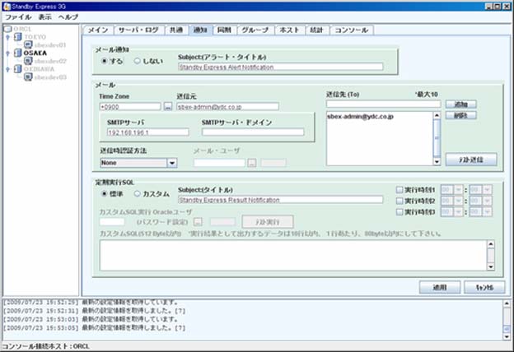Click the Time Zone input field
The width and height of the screenshot is (514, 352).
pyautogui.click(x=130, y=106)
